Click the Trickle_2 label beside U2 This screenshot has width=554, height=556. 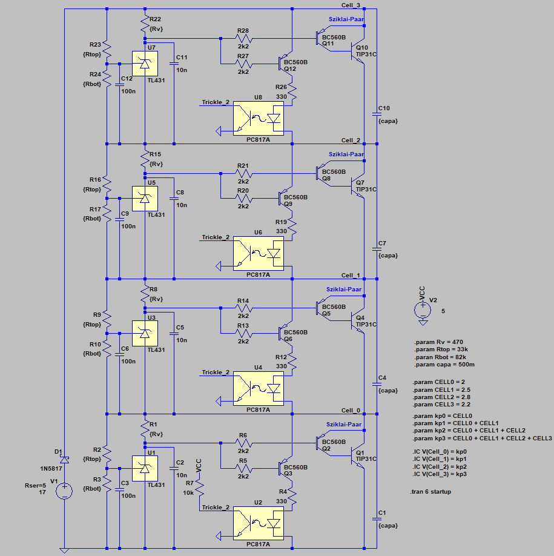(216, 508)
